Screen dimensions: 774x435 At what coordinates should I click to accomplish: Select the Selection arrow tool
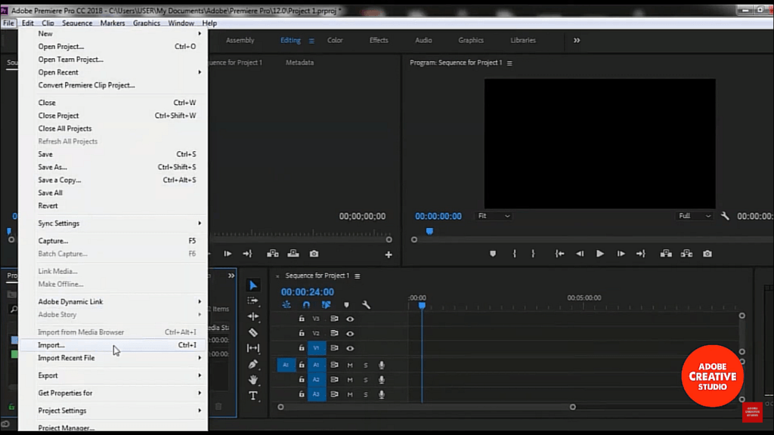coord(252,285)
